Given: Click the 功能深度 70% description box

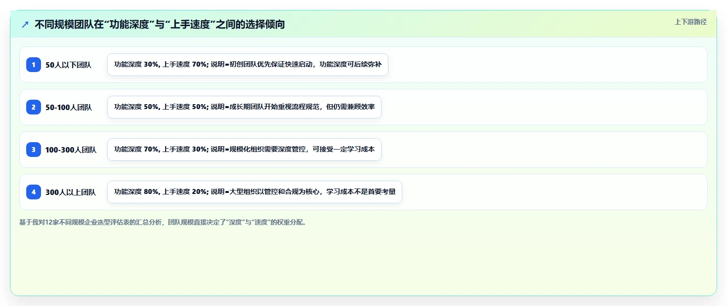Looking at the screenshot, I should point(244,150).
